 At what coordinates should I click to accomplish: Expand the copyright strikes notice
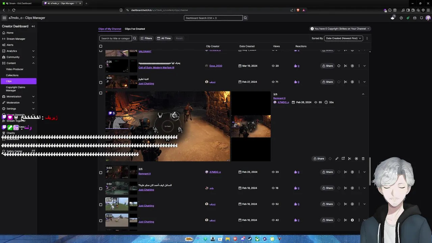(x=340, y=29)
